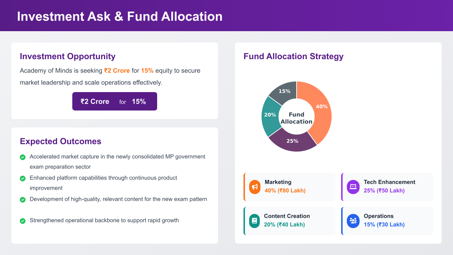The image size is (453, 255).
Task: Click the 'Fund Allocation Strategy' heading
Action: pyautogui.click(x=293, y=56)
